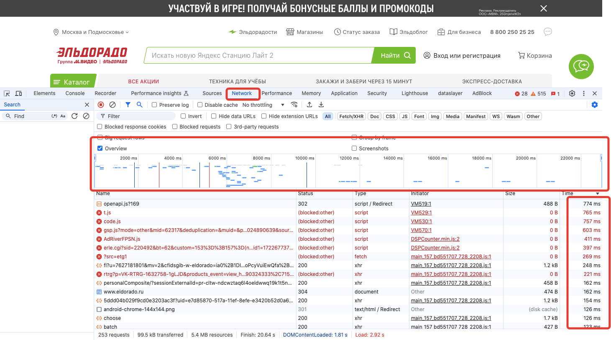Open the Sources tab
The width and height of the screenshot is (611, 340).
(212, 93)
